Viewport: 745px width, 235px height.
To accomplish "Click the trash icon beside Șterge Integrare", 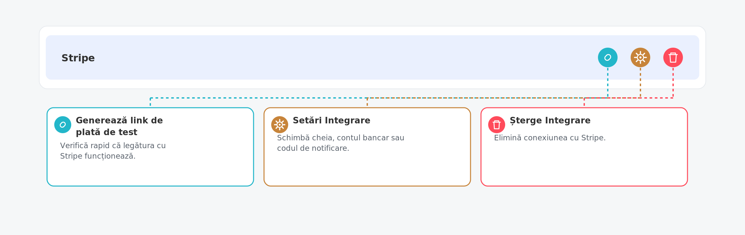I will click(497, 125).
